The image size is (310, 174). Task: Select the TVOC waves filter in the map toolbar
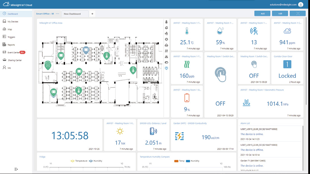[167, 51]
